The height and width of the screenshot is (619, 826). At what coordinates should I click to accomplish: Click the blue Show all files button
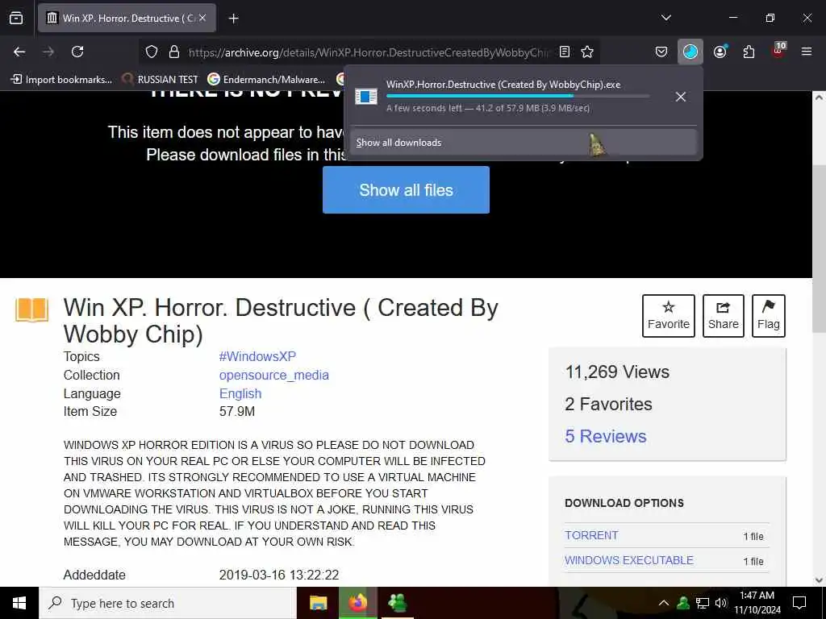pos(406,190)
